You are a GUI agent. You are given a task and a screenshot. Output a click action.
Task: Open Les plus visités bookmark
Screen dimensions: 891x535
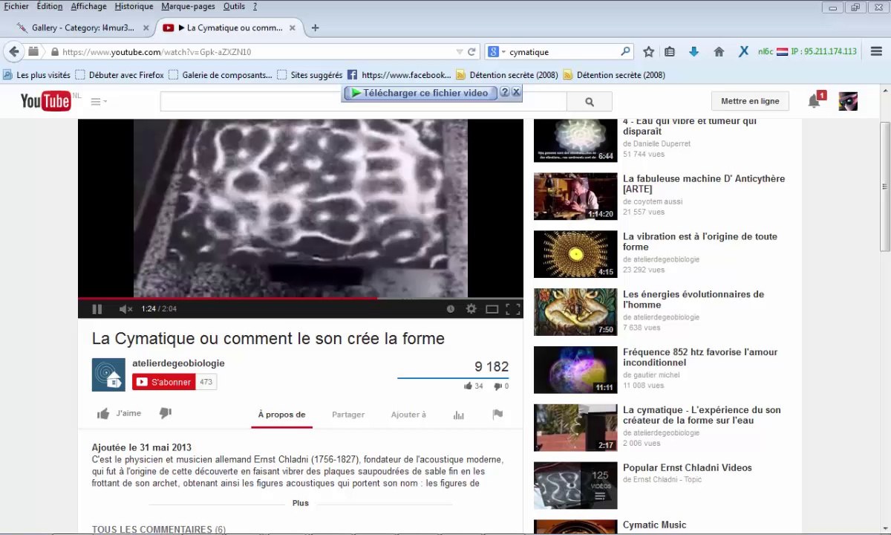click(36, 75)
